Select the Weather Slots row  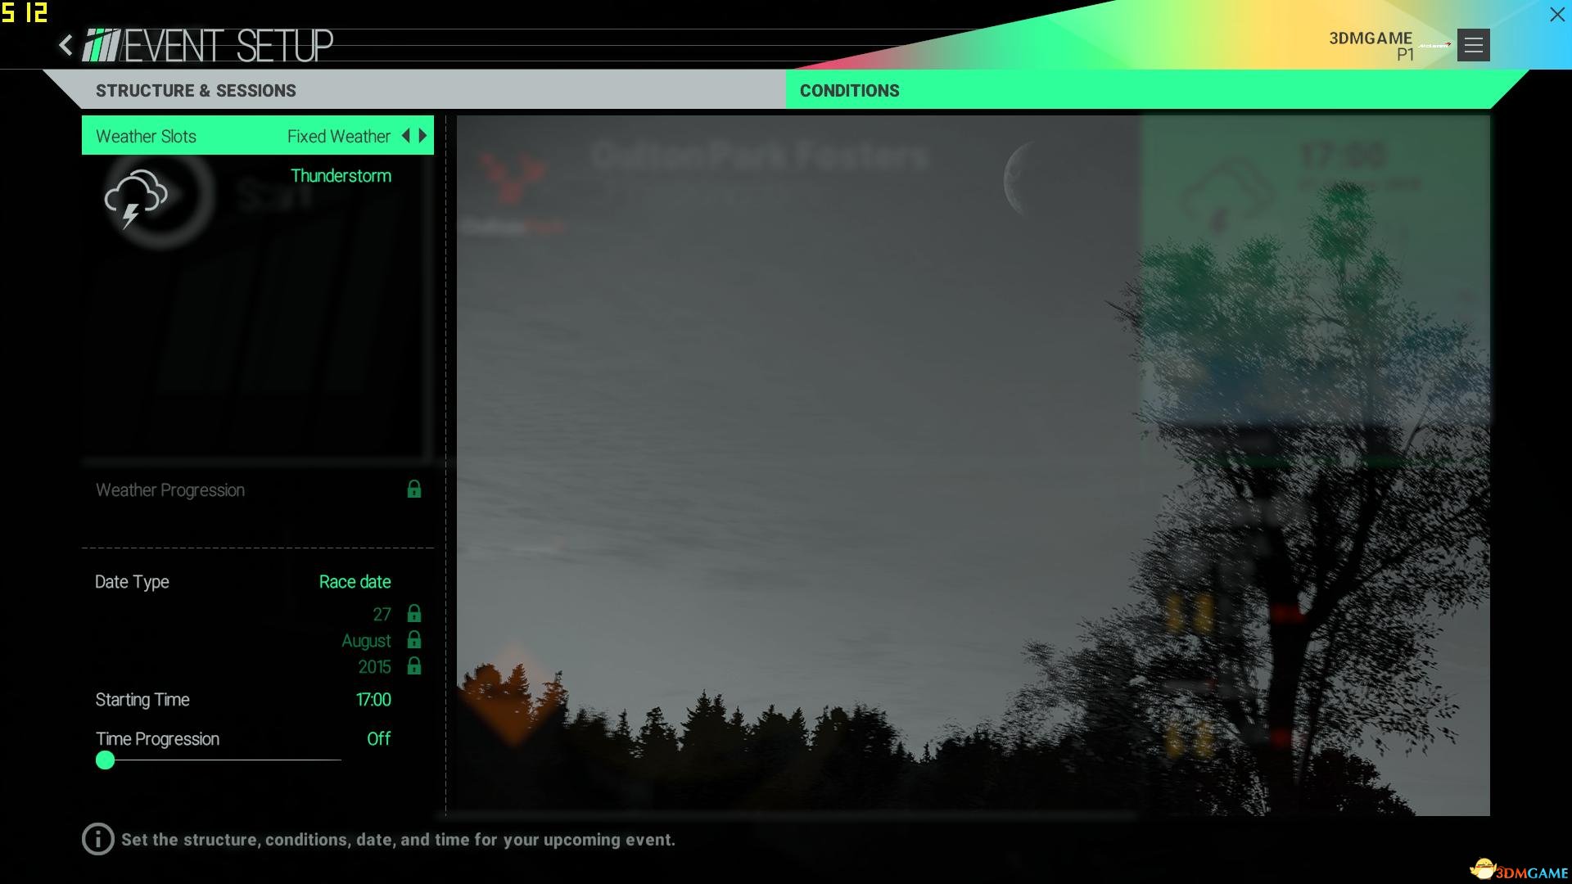coord(258,135)
